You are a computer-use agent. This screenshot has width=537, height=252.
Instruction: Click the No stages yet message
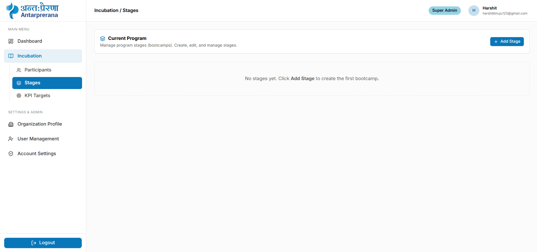pos(312,79)
